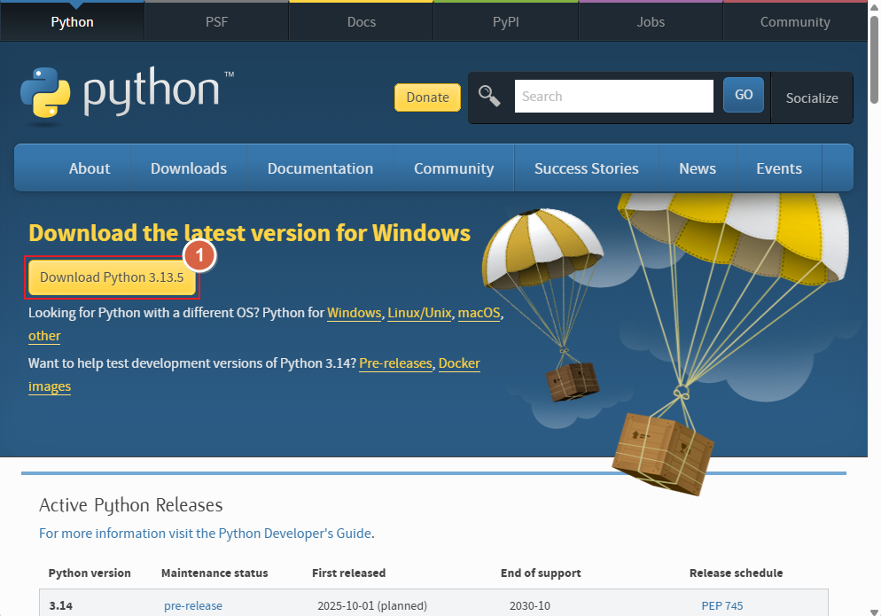Follow the Windows download link

click(x=354, y=313)
